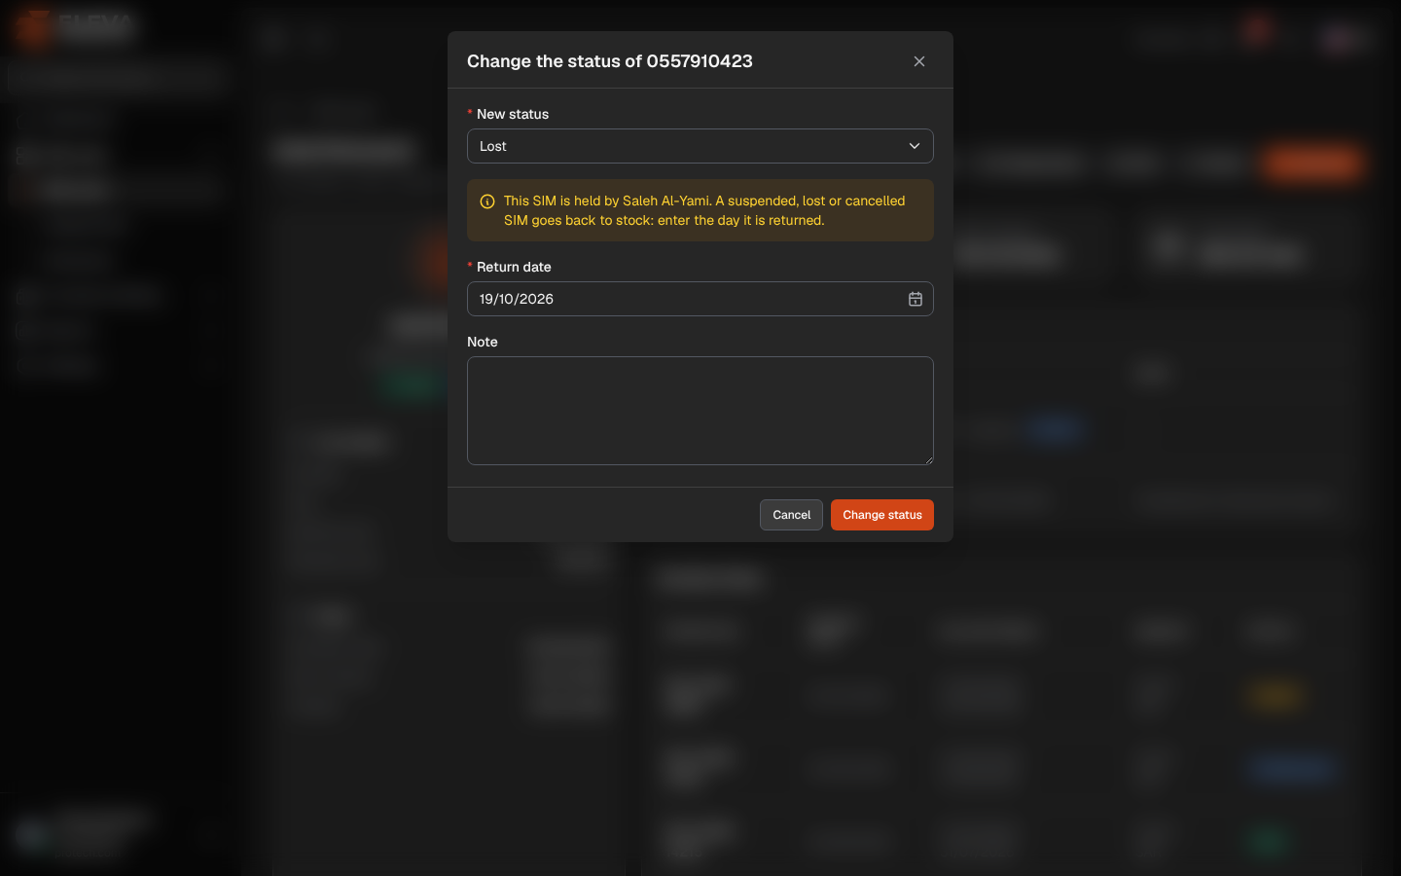Open the Return date calendar picker
The width and height of the screenshot is (1401, 876).
[916, 299]
